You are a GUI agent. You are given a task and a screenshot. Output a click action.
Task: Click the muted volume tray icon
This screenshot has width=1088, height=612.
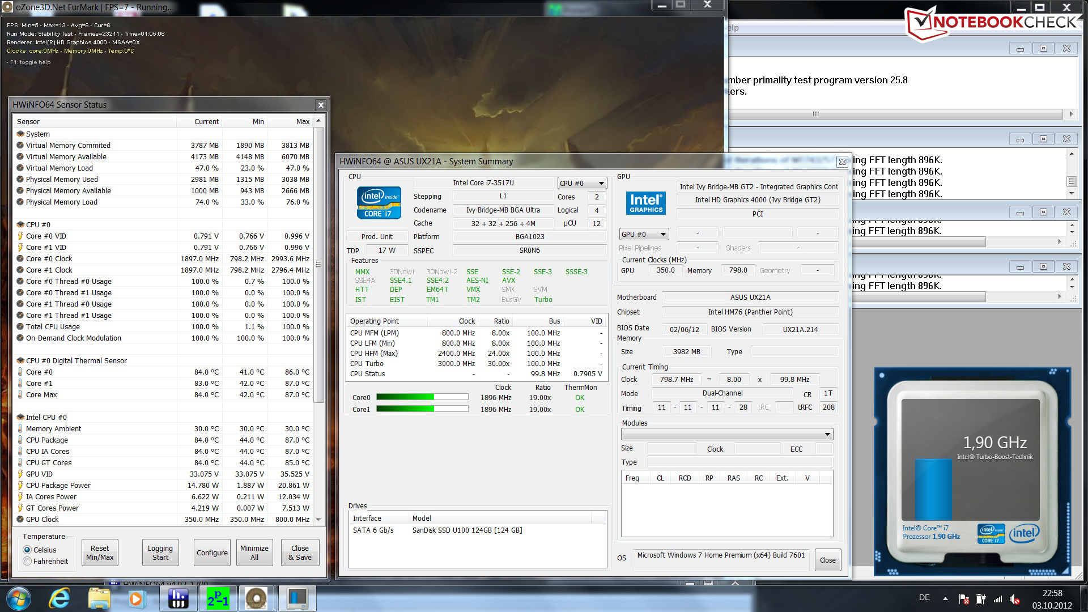1015,599
